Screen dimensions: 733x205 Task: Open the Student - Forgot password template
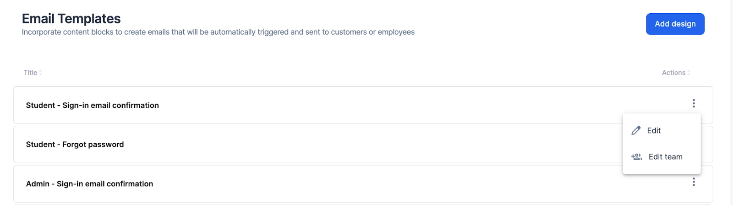pos(75,145)
